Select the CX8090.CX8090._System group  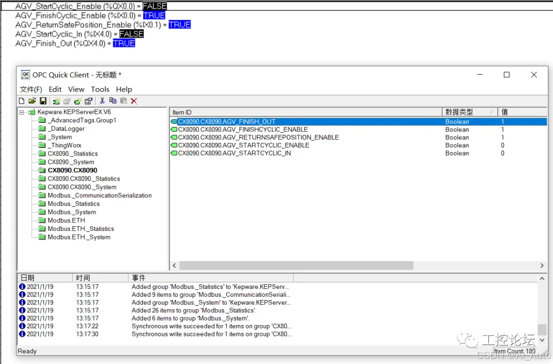coord(82,187)
